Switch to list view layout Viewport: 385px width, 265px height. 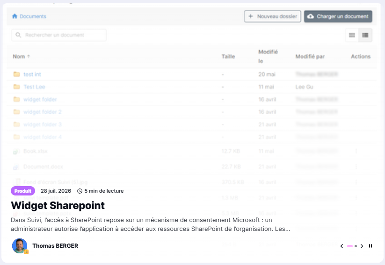tap(365, 35)
